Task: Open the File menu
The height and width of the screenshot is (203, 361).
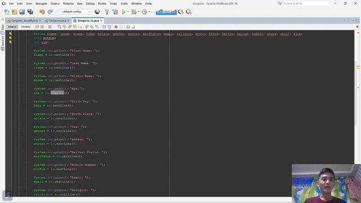Action: (x=11, y=3)
